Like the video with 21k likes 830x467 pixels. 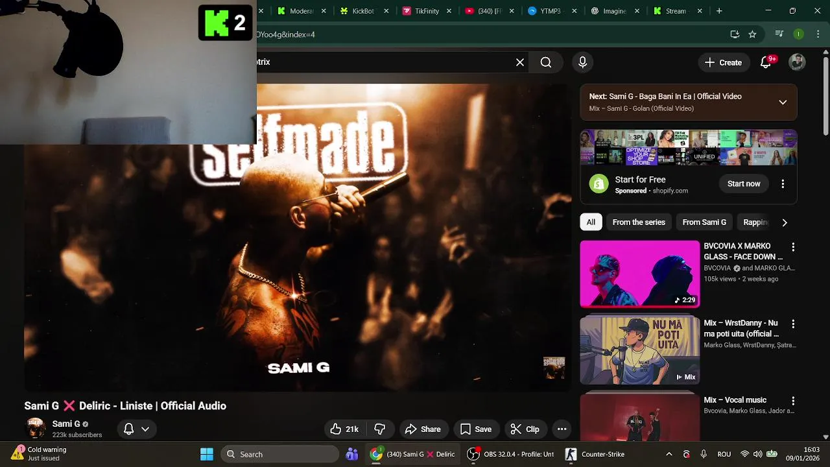(344, 429)
